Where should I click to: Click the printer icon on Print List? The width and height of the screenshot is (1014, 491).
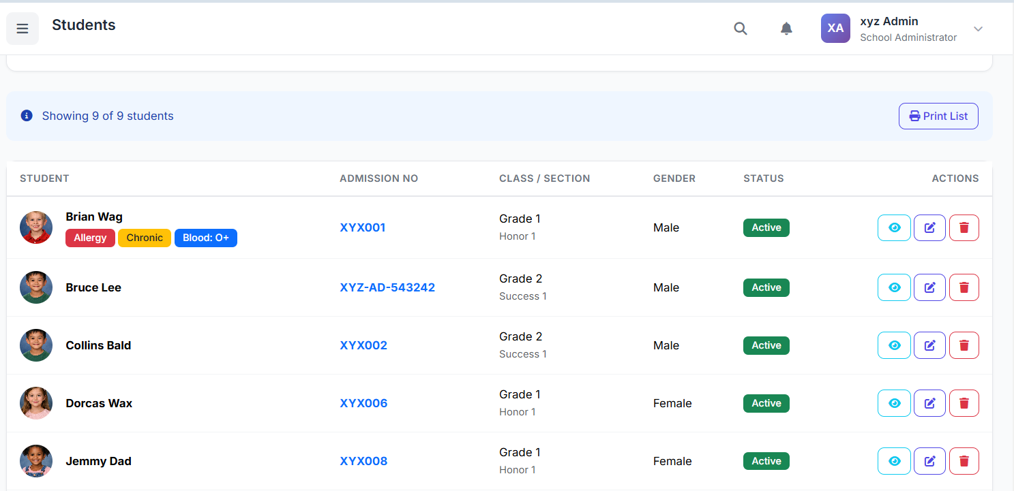point(914,116)
